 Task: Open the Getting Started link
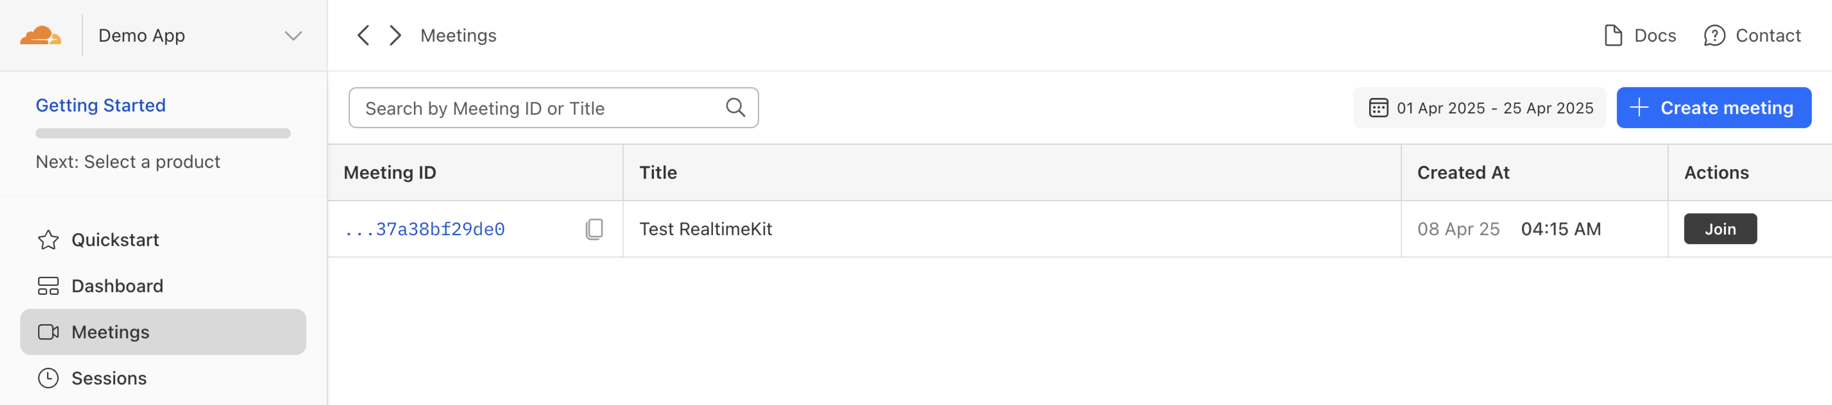point(100,105)
